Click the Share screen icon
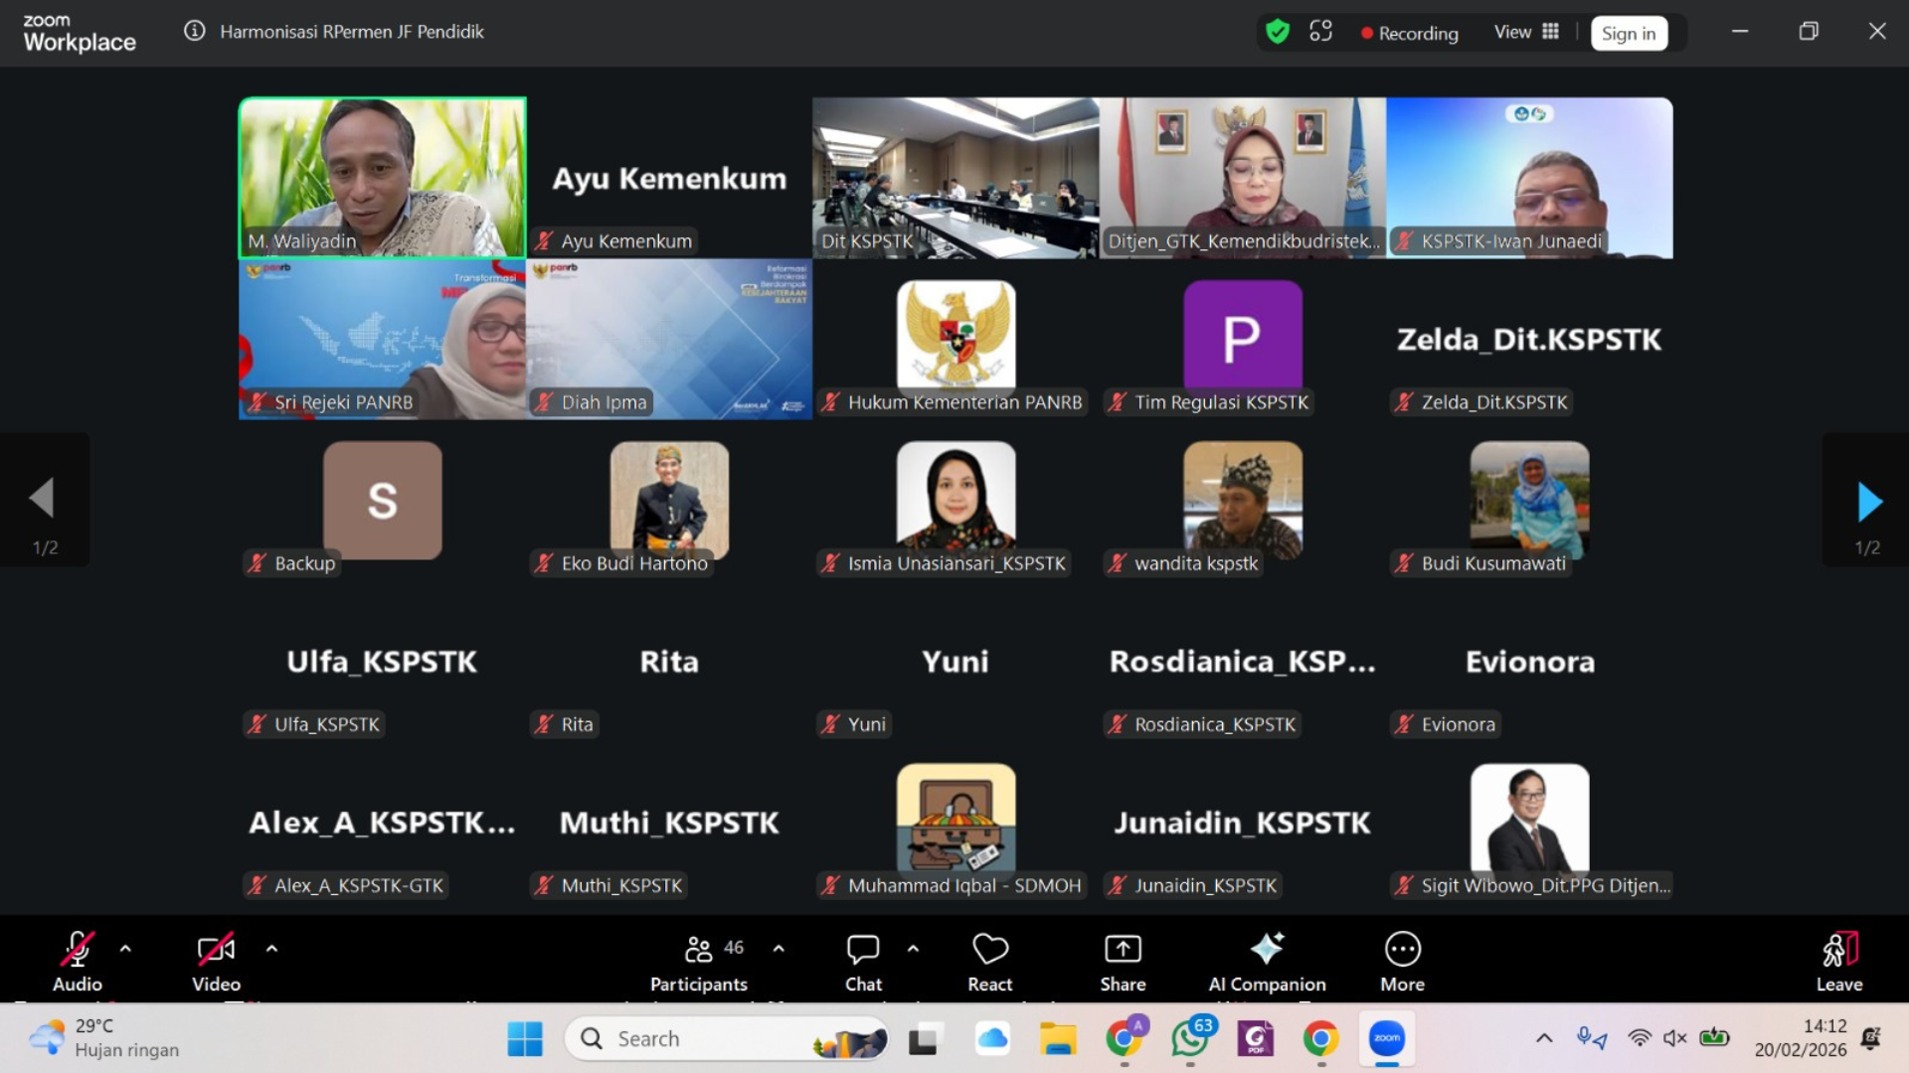The width and height of the screenshot is (1909, 1073). click(x=1123, y=951)
